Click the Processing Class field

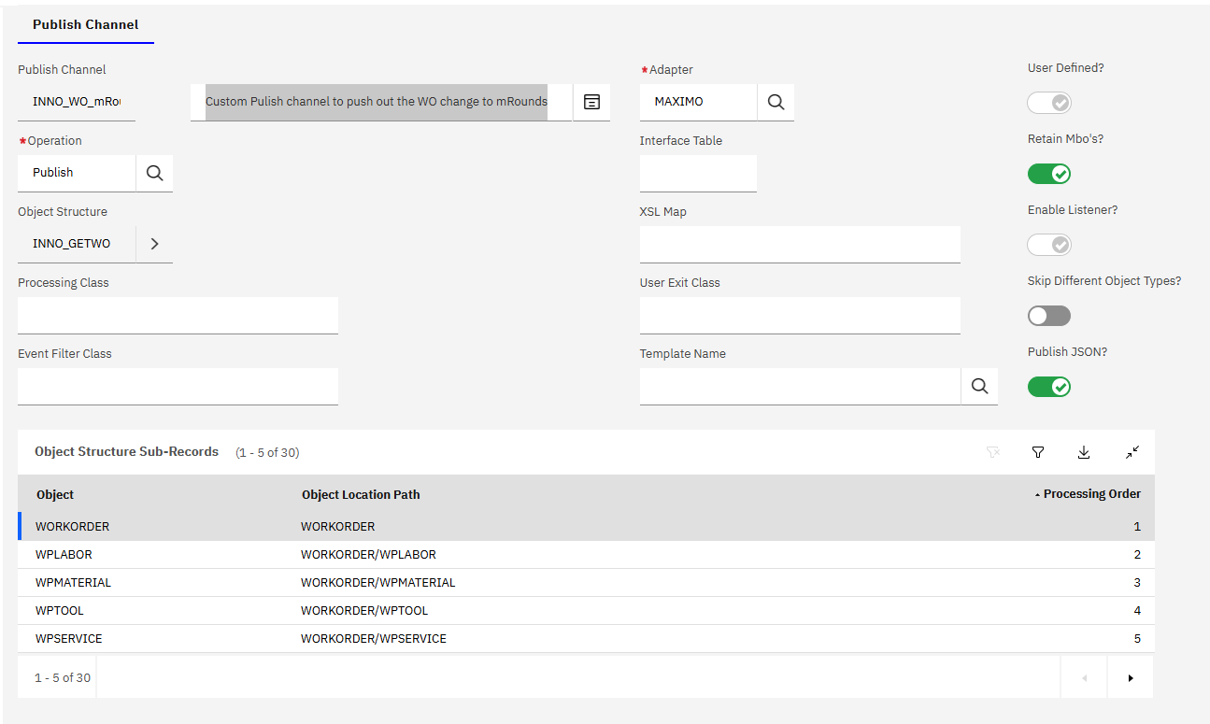[x=178, y=315]
